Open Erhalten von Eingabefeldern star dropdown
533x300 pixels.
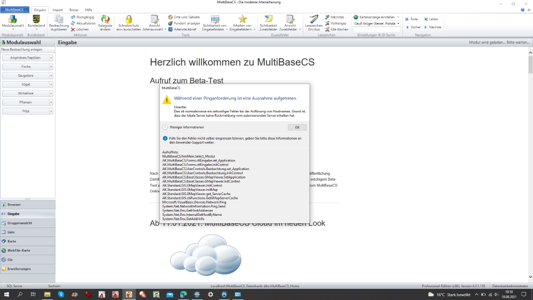click(242, 23)
